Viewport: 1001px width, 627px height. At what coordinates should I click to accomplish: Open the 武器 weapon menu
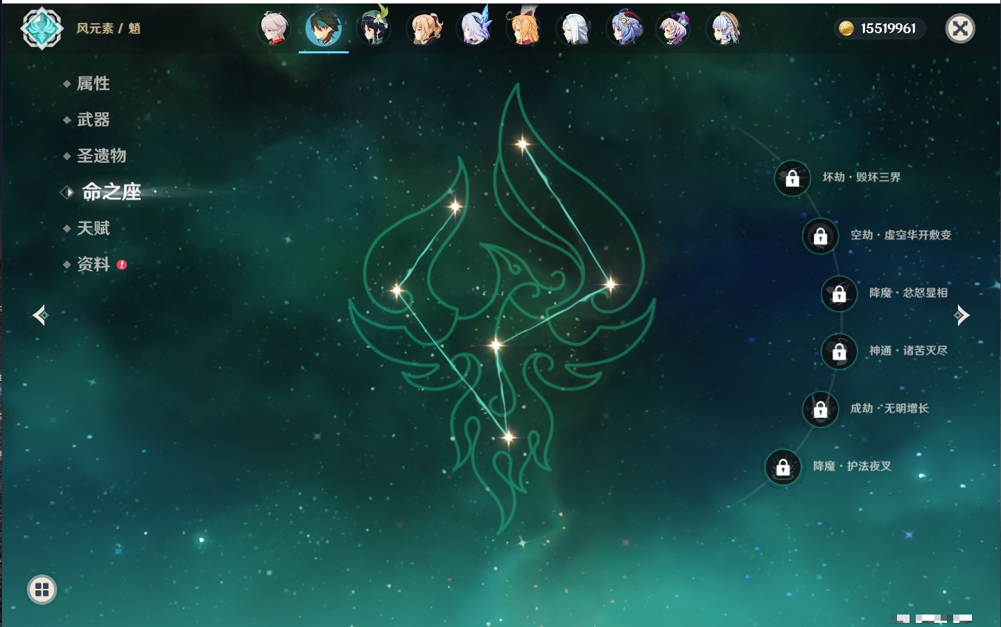[x=93, y=120]
